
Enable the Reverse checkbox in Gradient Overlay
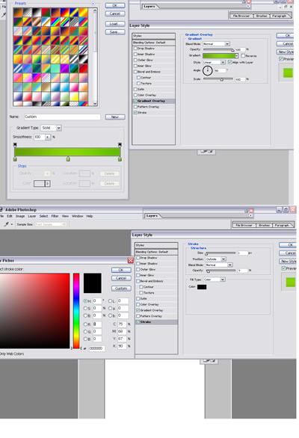[x=243, y=55]
